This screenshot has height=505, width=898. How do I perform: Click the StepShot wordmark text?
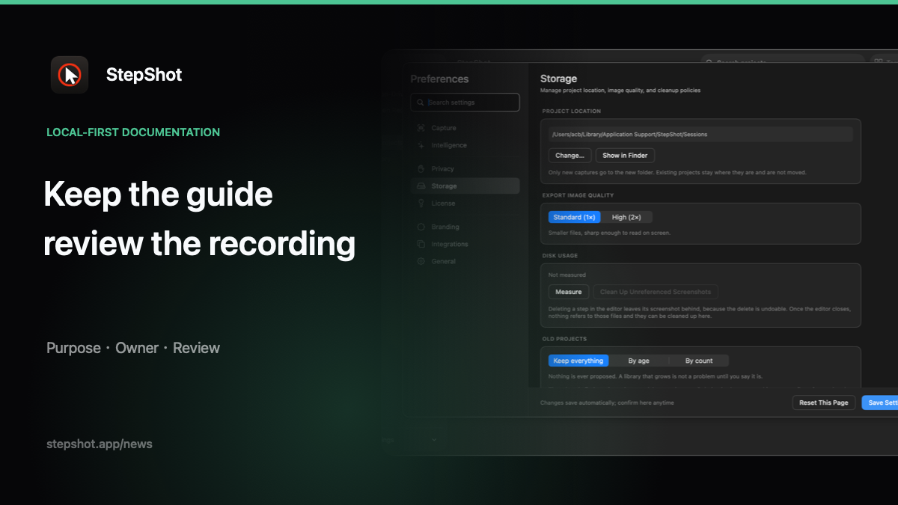[x=144, y=75]
